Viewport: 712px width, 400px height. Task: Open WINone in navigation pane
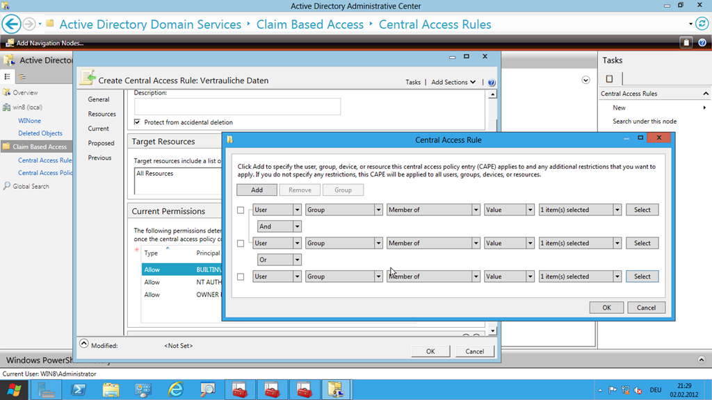tap(29, 121)
